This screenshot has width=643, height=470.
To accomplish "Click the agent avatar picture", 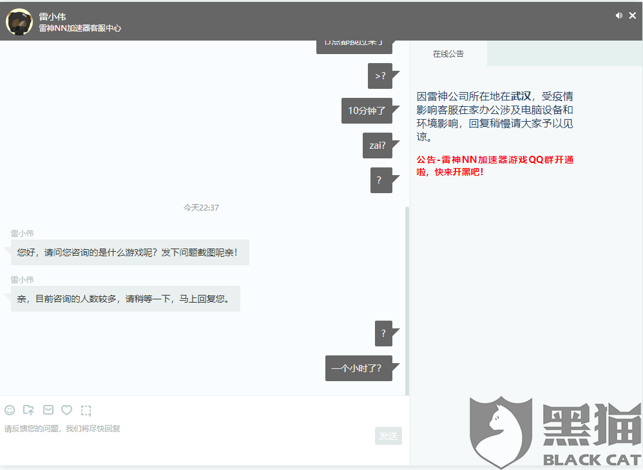I will point(19,22).
